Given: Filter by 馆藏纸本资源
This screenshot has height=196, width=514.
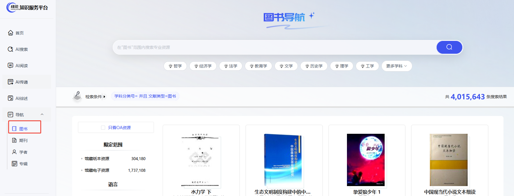Looking at the screenshot, I should 97,159.
